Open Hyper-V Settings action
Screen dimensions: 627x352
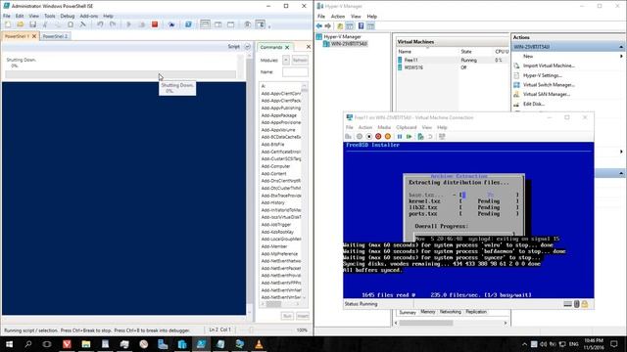point(542,75)
